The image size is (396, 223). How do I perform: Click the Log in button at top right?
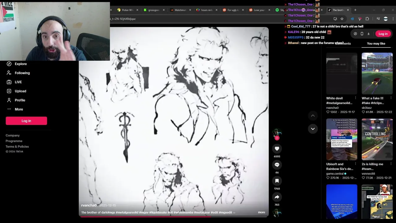[383, 34]
